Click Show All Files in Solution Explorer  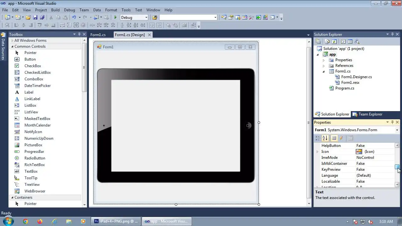[327, 41]
